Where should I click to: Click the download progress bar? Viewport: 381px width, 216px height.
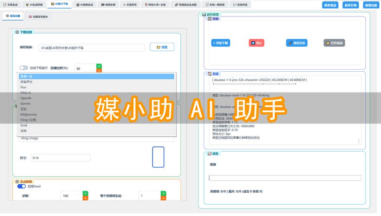285,178
